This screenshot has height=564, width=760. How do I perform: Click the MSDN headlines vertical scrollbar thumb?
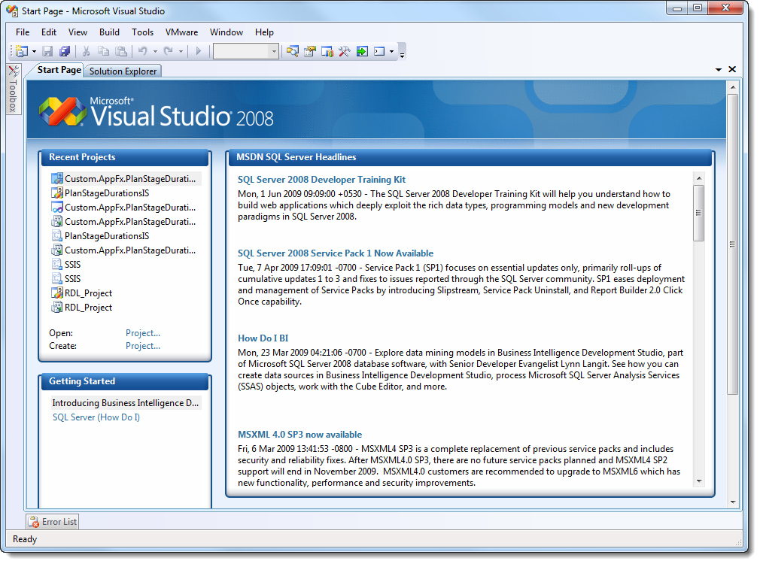point(699,213)
